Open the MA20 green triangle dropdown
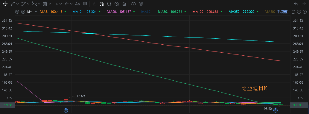This screenshot has height=114, width=309. point(134,12)
